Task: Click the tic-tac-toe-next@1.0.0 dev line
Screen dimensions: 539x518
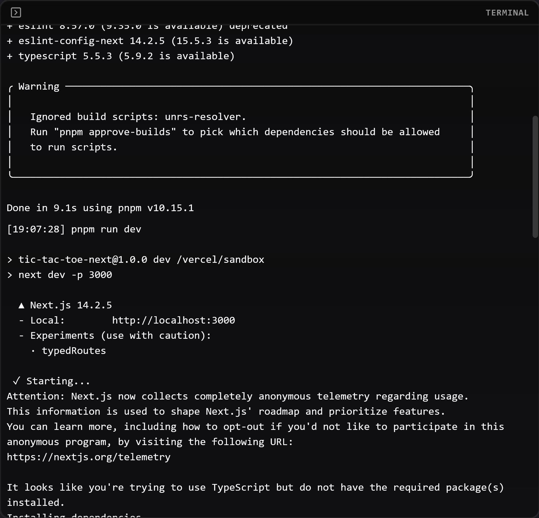Action: pyautogui.click(x=135, y=260)
